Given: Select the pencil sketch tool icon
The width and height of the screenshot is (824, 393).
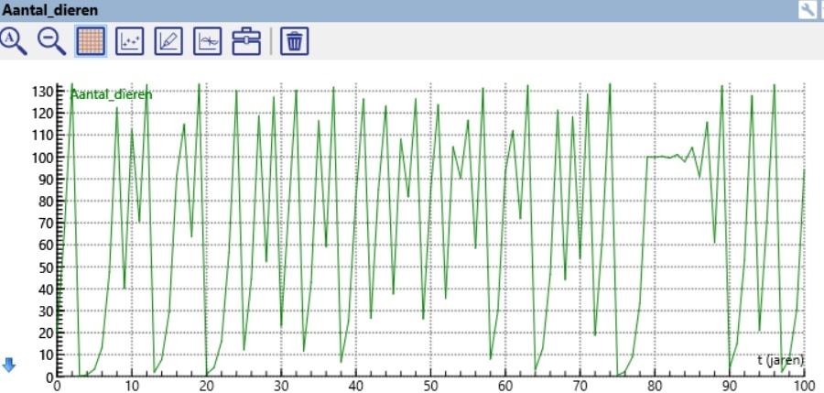Looking at the screenshot, I should (x=170, y=41).
